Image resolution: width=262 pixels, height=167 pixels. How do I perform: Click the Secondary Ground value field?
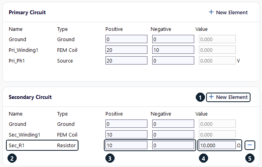[x=217, y=124]
